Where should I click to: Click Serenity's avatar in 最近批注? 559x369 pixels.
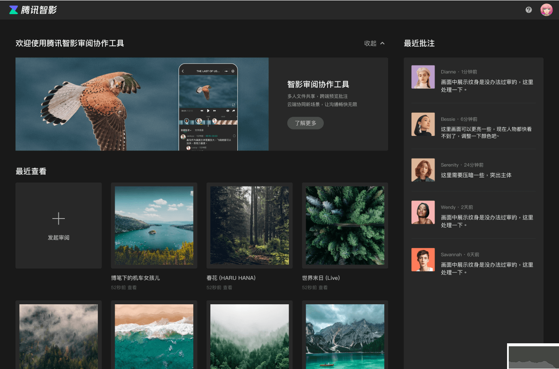click(423, 170)
